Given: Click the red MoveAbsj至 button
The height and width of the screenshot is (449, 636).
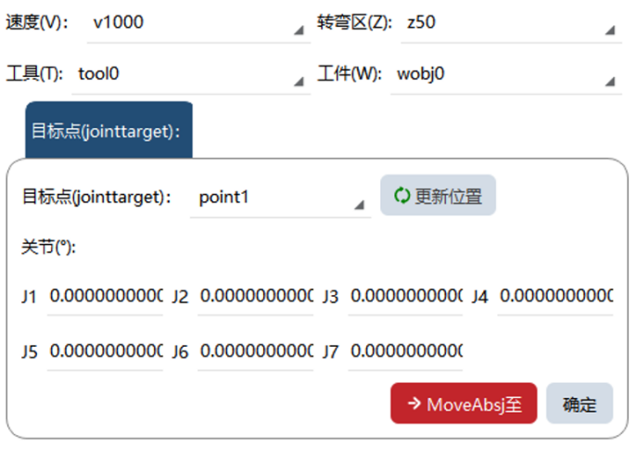Looking at the screenshot, I should tap(464, 404).
